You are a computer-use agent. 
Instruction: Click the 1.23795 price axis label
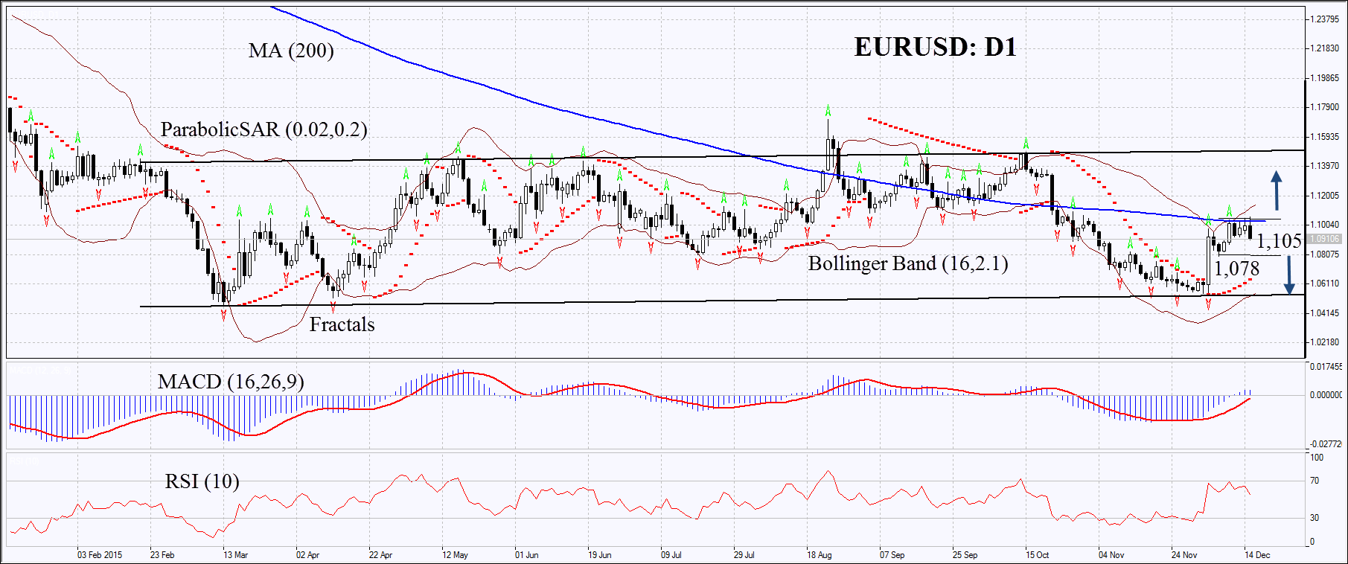point(1325,19)
